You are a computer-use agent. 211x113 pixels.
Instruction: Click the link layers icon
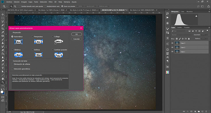184,111
